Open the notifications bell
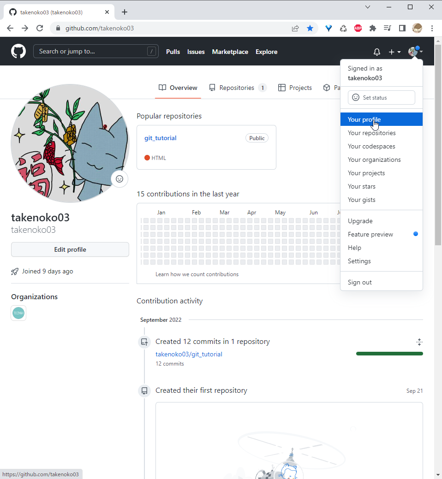 click(377, 52)
